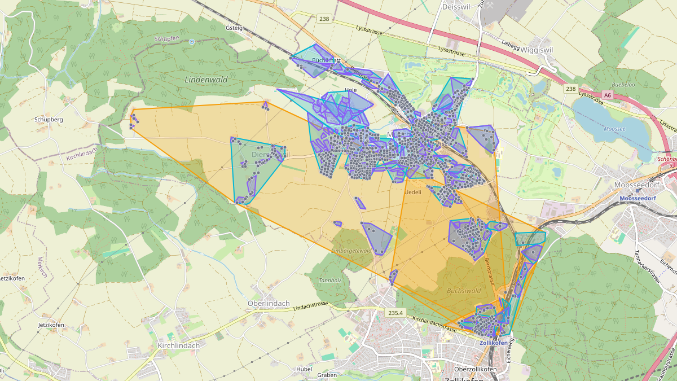Click the Lindenwald forest label
This screenshot has height=381, width=677.
pyautogui.click(x=206, y=80)
